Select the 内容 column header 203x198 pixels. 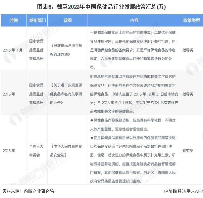(134, 21)
